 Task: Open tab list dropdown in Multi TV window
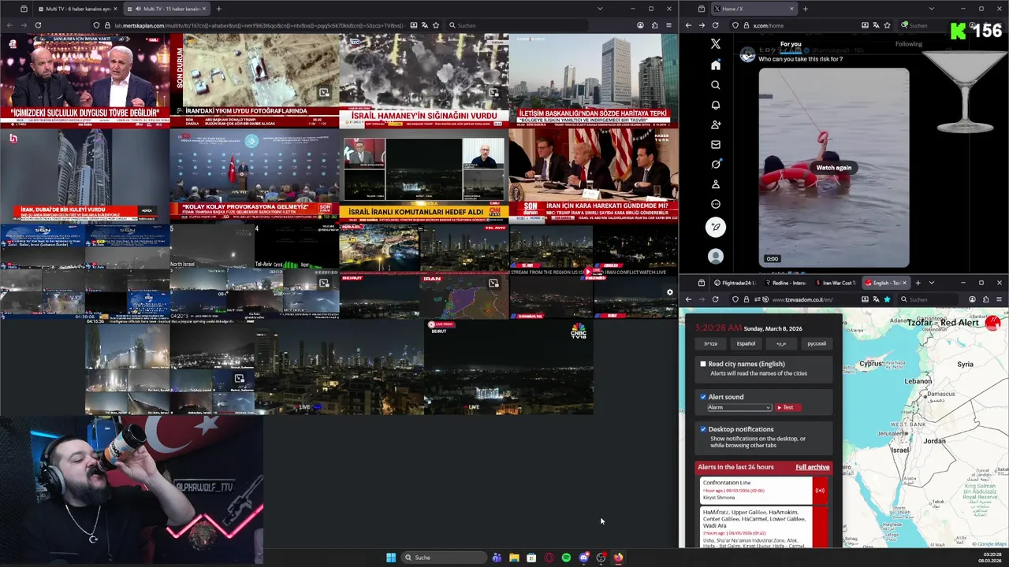[x=600, y=9]
